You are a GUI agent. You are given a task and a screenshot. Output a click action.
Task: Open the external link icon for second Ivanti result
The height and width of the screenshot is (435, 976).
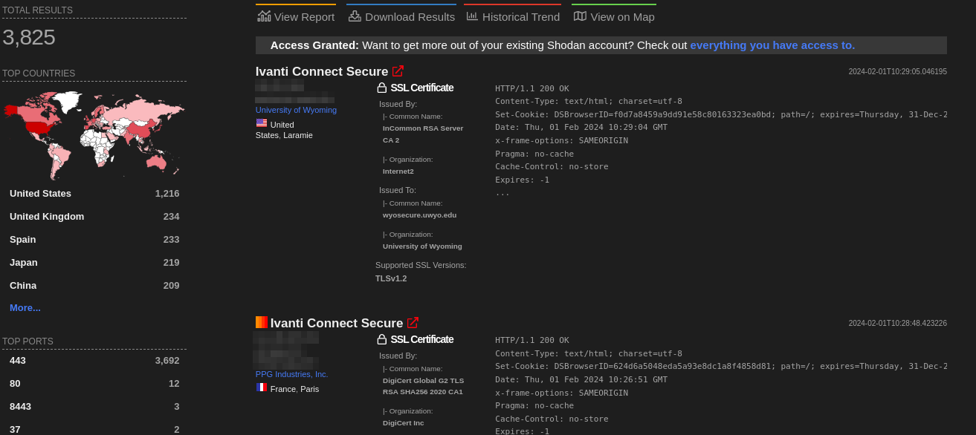(x=413, y=322)
